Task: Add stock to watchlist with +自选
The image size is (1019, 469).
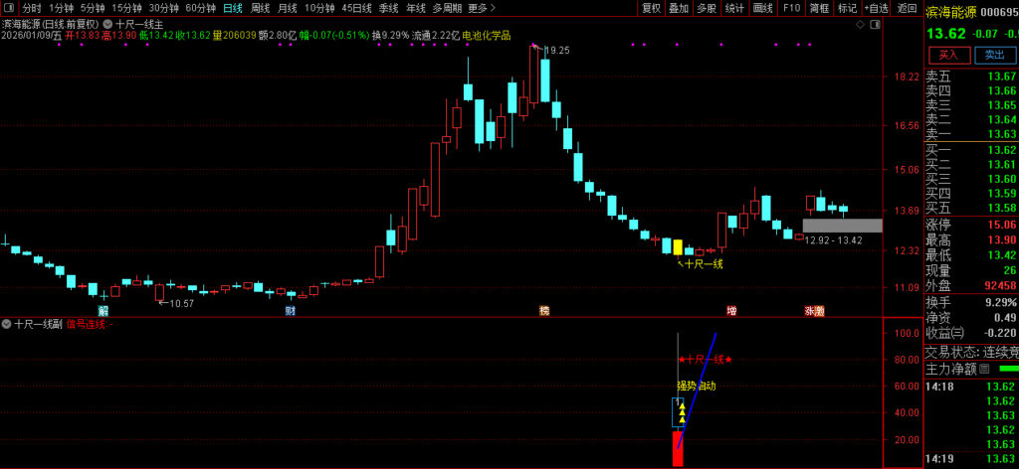Action: point(877,8)
